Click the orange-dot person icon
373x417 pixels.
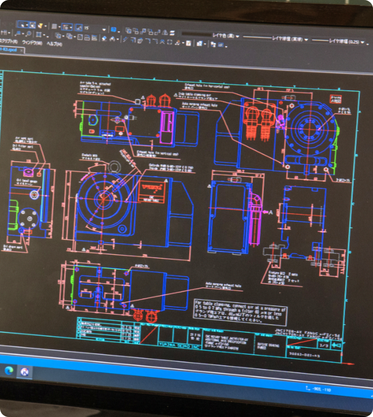point(177,43)
